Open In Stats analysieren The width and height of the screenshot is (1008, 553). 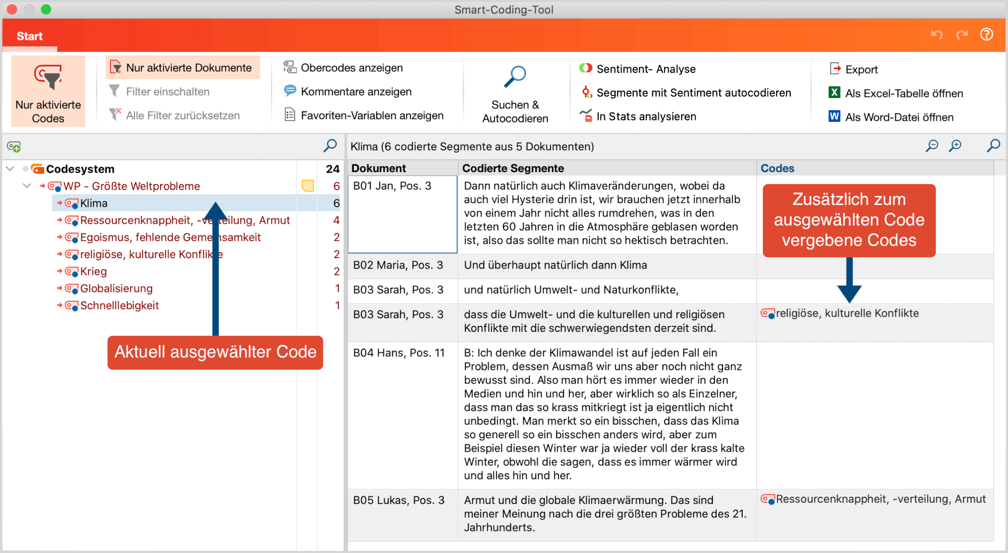[x=637, y=116]
